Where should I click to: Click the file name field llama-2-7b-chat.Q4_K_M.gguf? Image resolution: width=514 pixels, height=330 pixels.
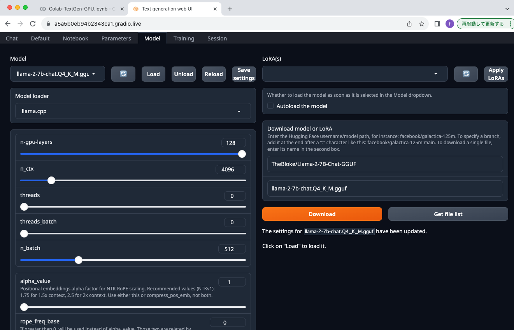pos(385,189)
